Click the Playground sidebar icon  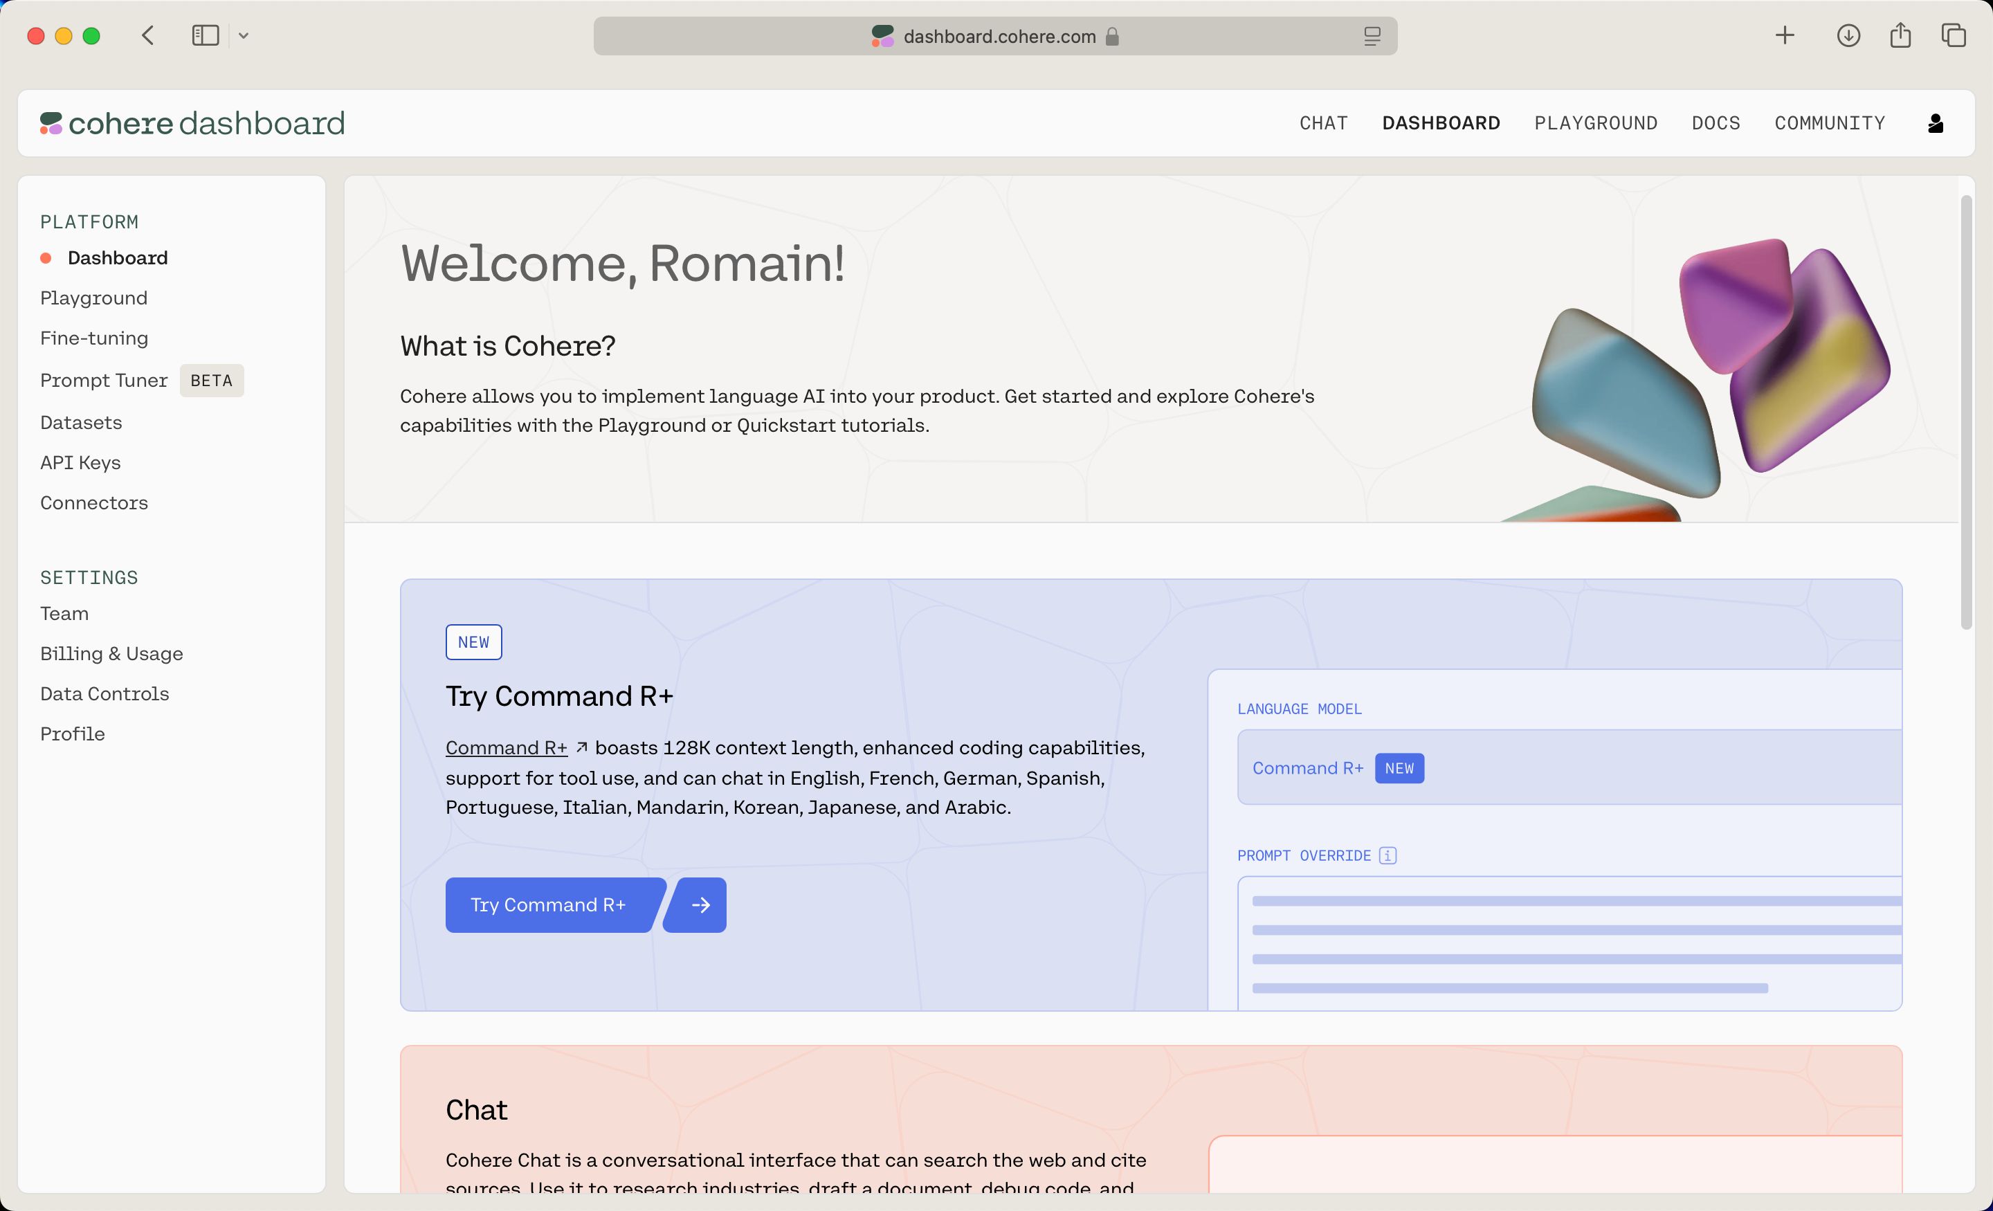point(94,298)
